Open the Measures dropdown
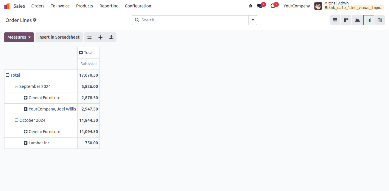This screenshot has height=191, width=389. [x=19, y=37]
